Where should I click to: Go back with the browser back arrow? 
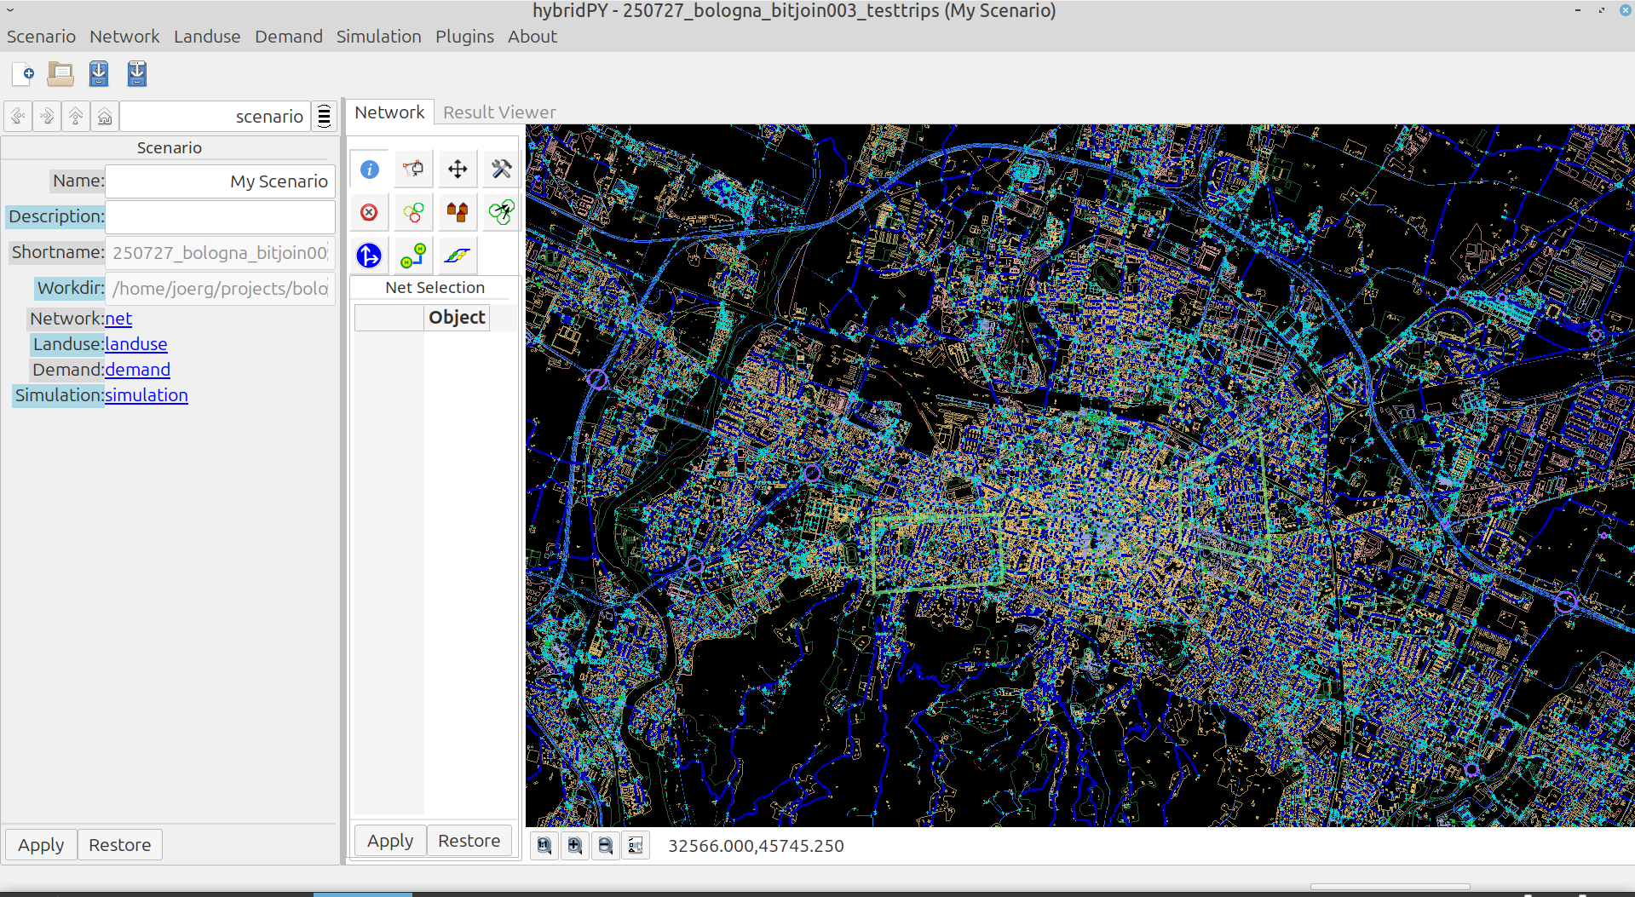18,116
